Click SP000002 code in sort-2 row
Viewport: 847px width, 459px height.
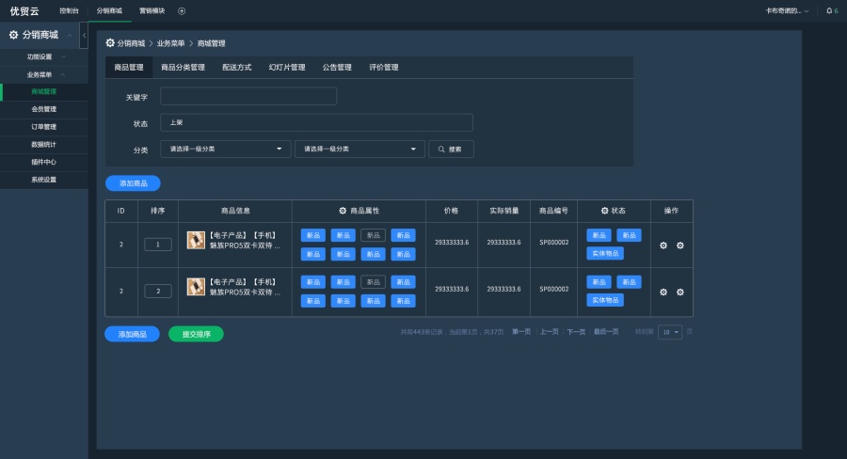[553, 289]
